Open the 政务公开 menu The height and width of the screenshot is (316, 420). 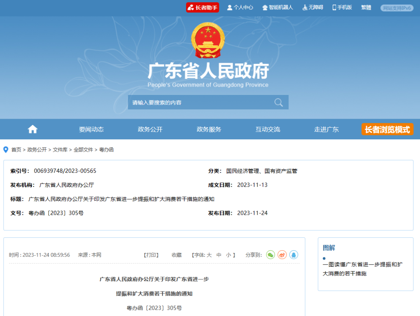150,129
